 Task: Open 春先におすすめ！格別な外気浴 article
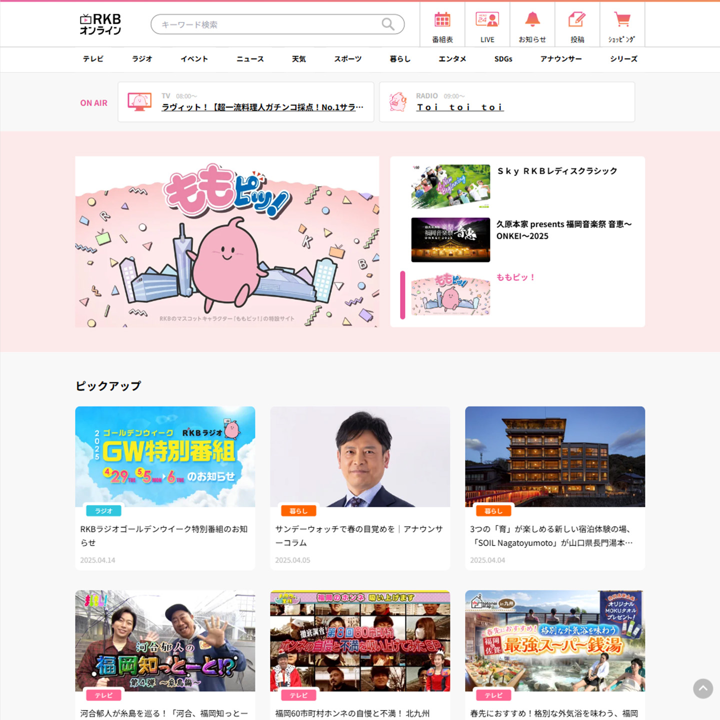coord(554,713)
